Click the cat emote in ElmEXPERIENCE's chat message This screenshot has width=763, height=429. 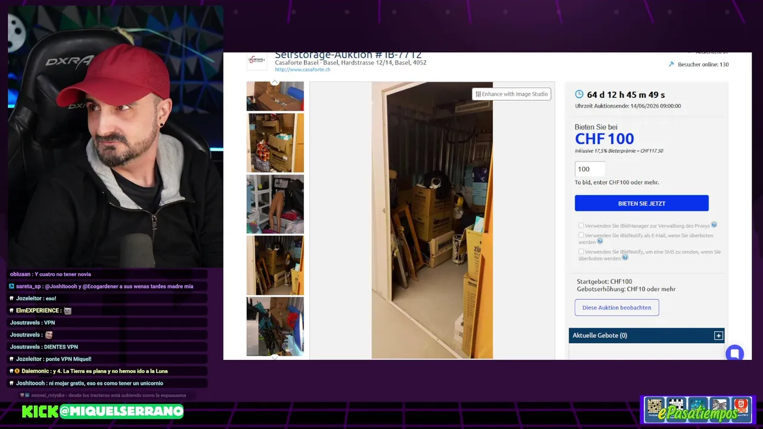[67, 310]
